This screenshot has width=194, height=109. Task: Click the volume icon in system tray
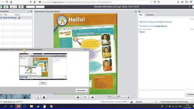176,106
